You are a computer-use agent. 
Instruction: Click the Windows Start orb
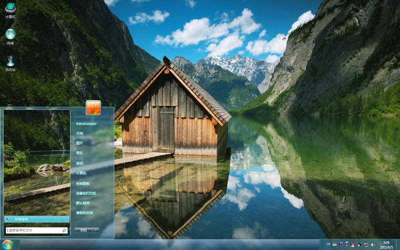[7, 245]
